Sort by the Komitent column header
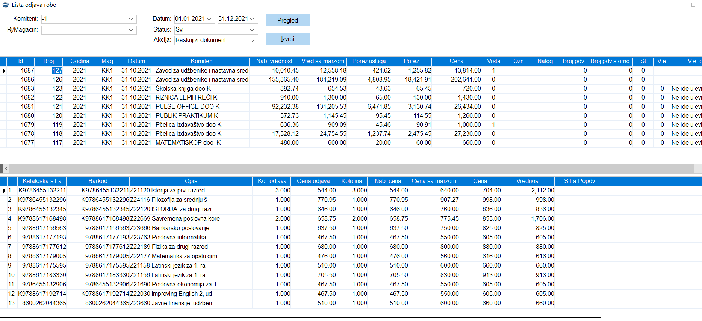This screenshot has height=321, width=702. tap(202, 61)
